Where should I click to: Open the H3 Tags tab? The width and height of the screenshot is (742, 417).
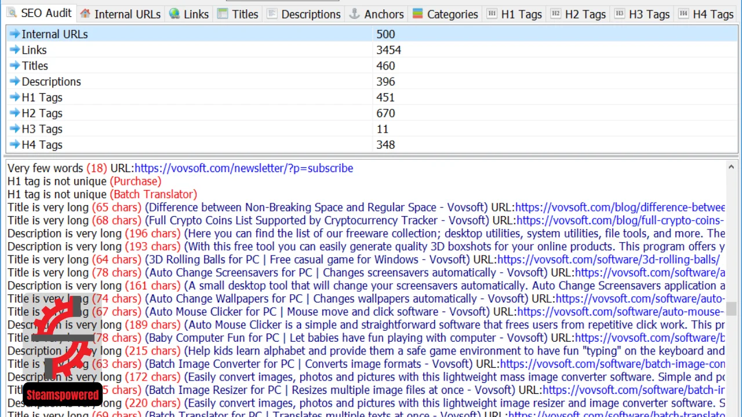tap(642, 14)
